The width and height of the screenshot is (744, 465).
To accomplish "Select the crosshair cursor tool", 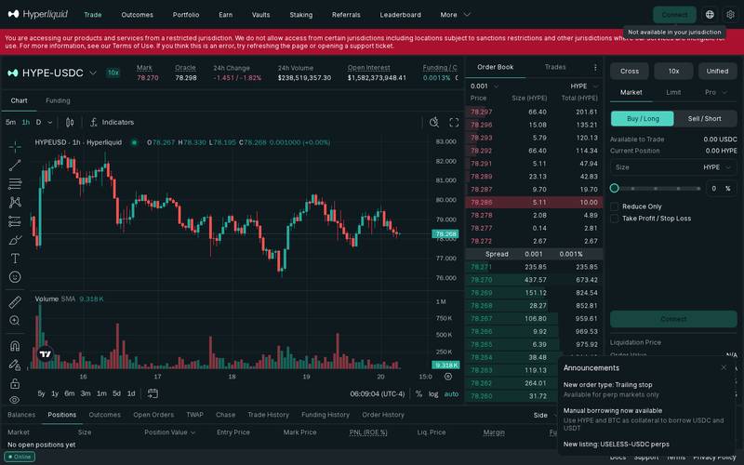I will click(15, 147).
